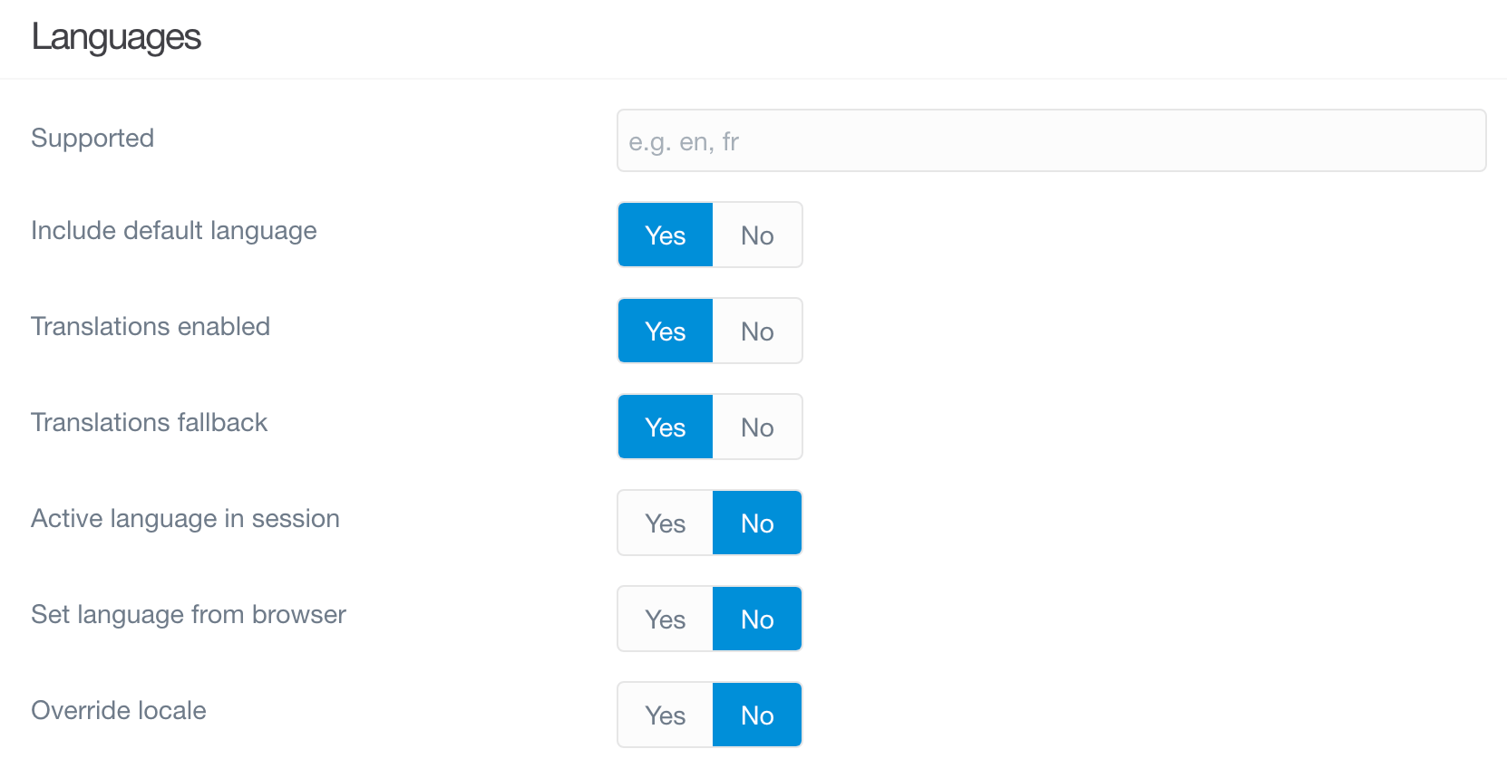Confirm Yes for Include default language
The height and width of the screenshot is (768, 1507).
(x=665, y=235)
